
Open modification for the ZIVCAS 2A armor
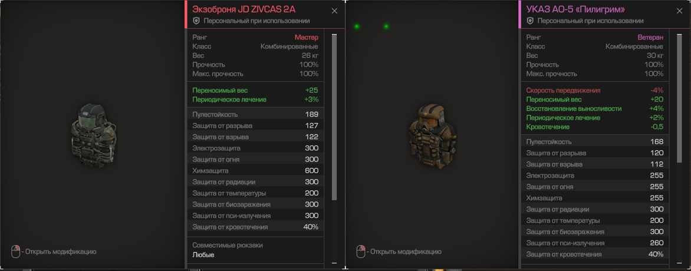(61, 252)
